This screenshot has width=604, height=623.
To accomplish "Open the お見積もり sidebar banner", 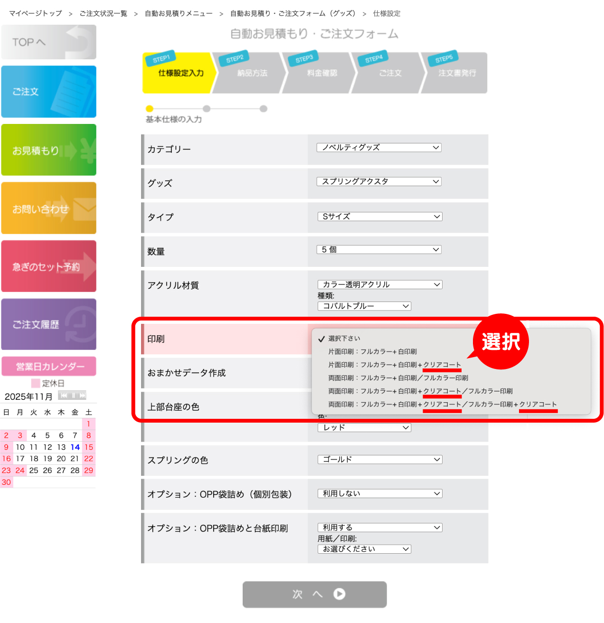I will [49, 150].
